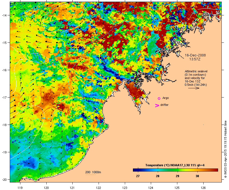Click the 0.5m/s velocity scale arrow
This screenshot has height=190, width=229.
[x=194, y=88]
